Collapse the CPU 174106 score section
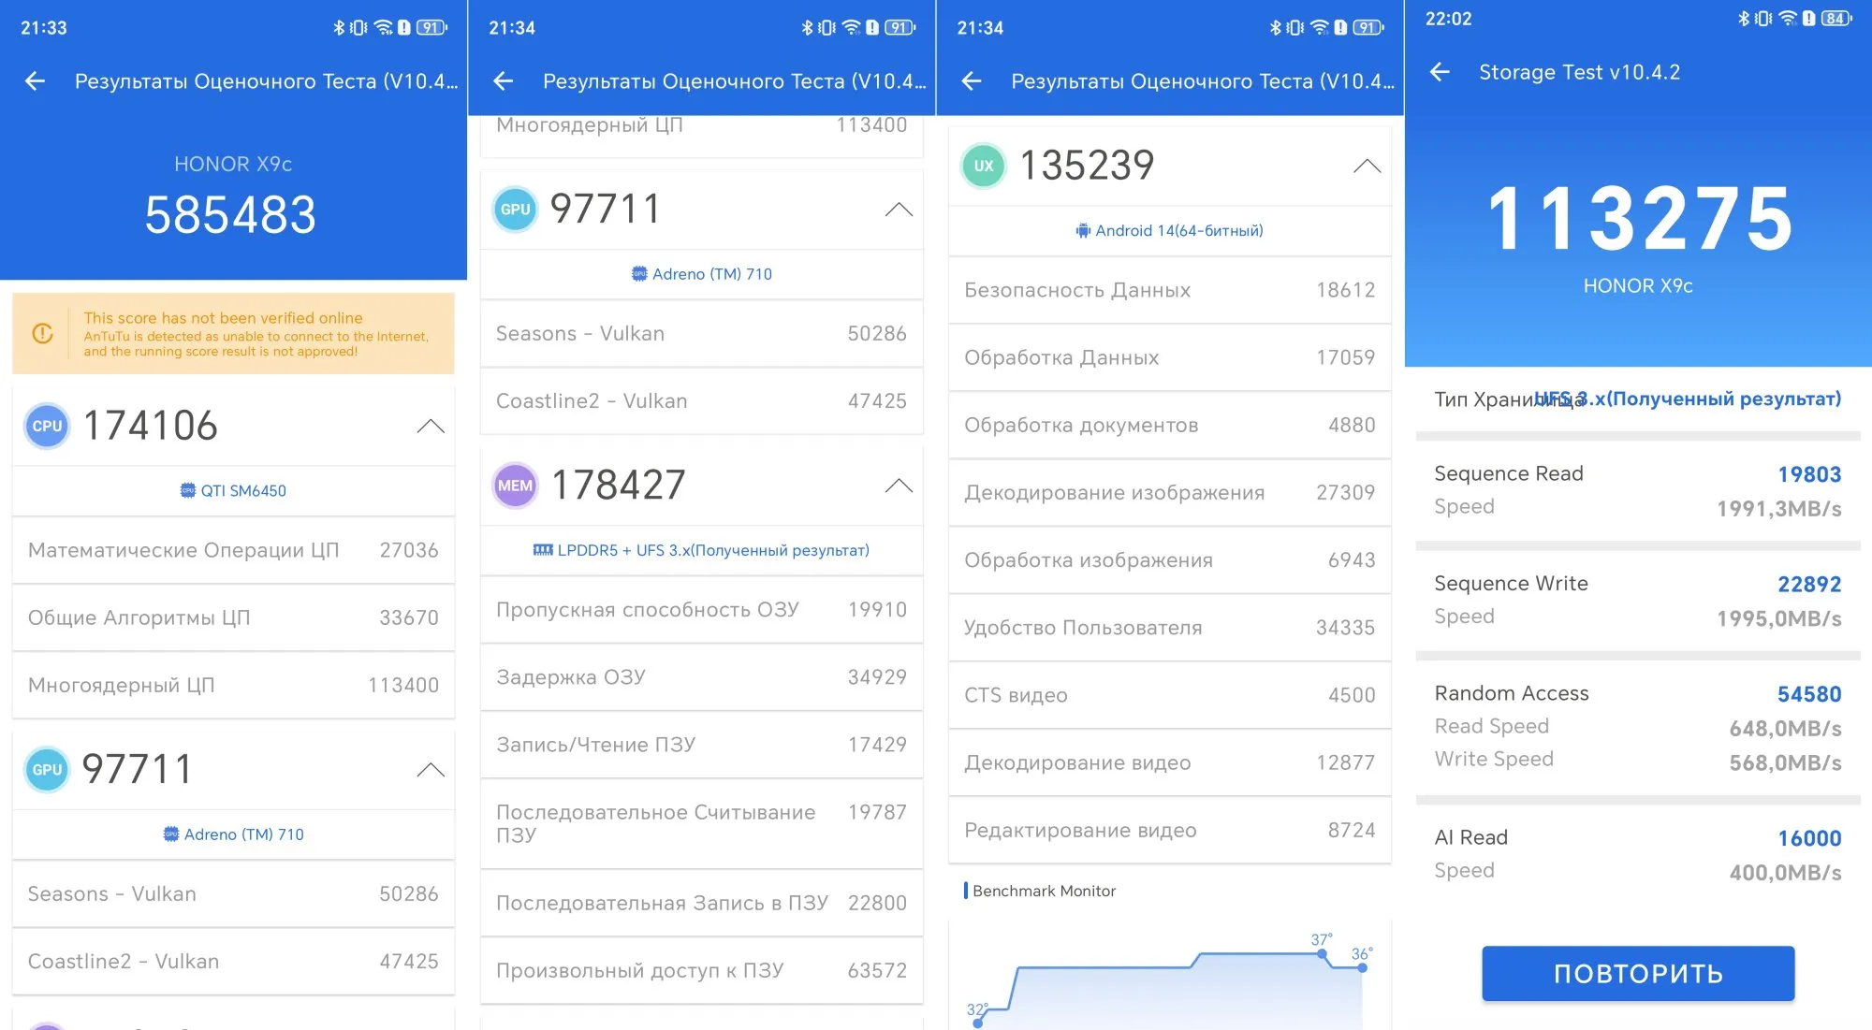Viewport: 1872px width, 1030px height. [x=431, y=427]
